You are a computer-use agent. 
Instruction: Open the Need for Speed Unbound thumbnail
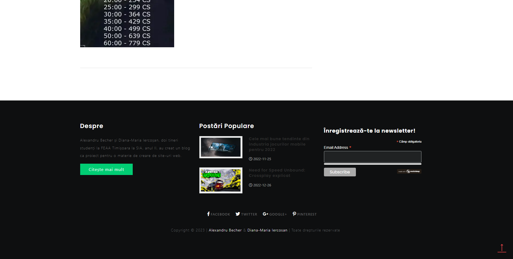(x=221, y=180)
